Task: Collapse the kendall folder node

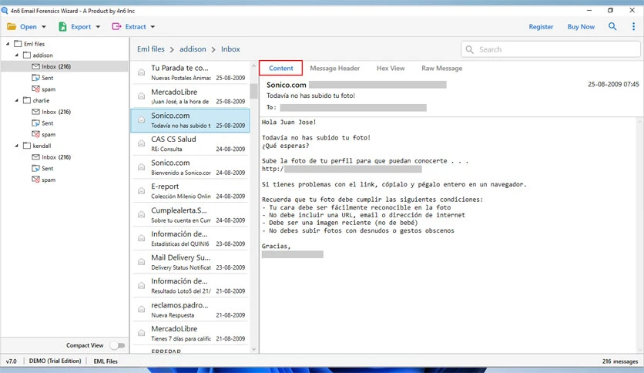Action: pyautogui.click(x=16, y=146)
